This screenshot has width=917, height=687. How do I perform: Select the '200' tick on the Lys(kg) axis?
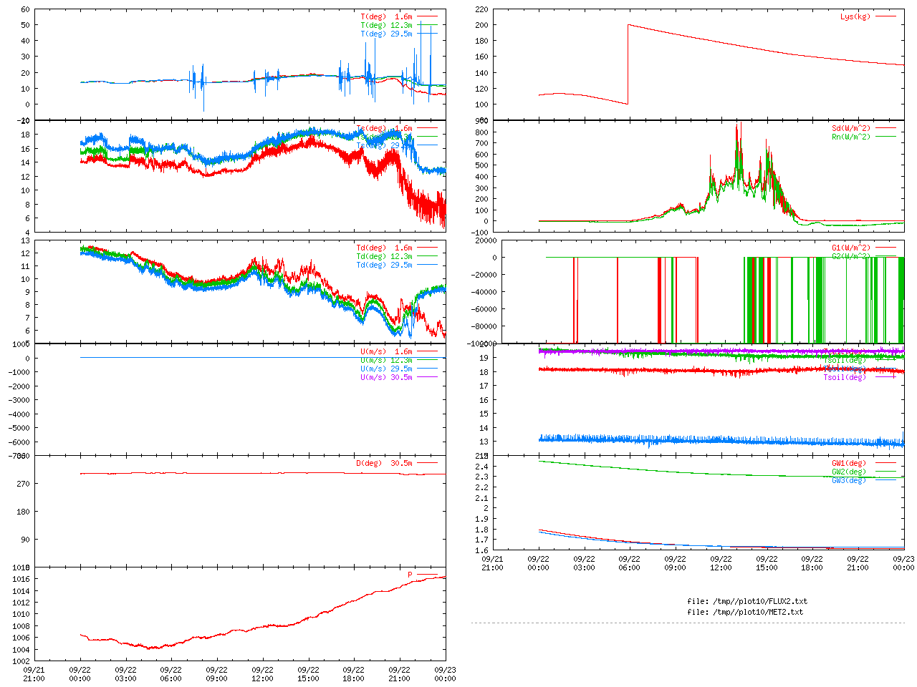tap(481, 25)
